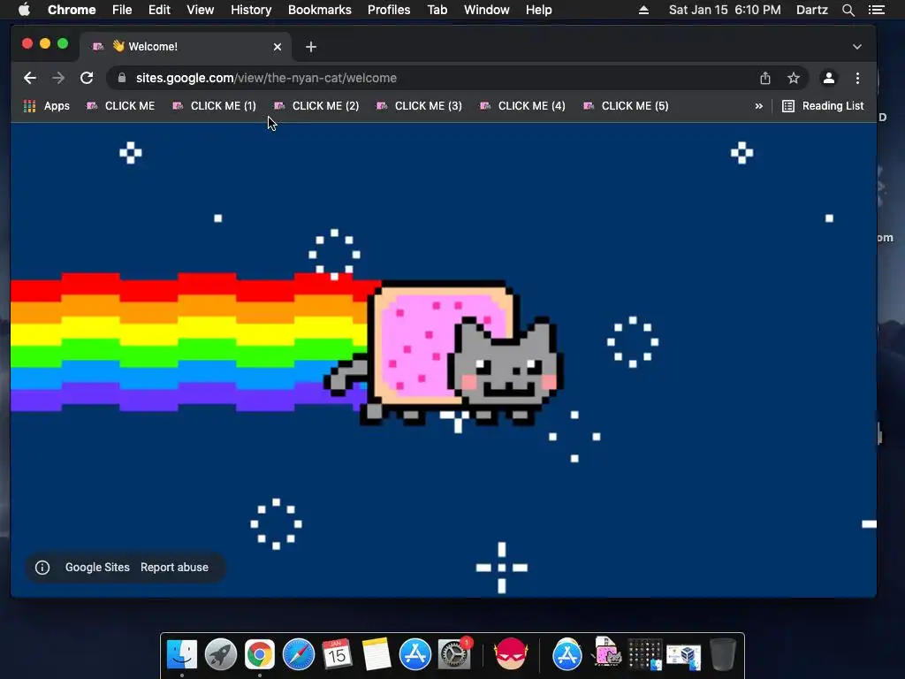Reload the page with the refresh icon
Viewport: 905px width, 679px height.
(x=87, y=78)
